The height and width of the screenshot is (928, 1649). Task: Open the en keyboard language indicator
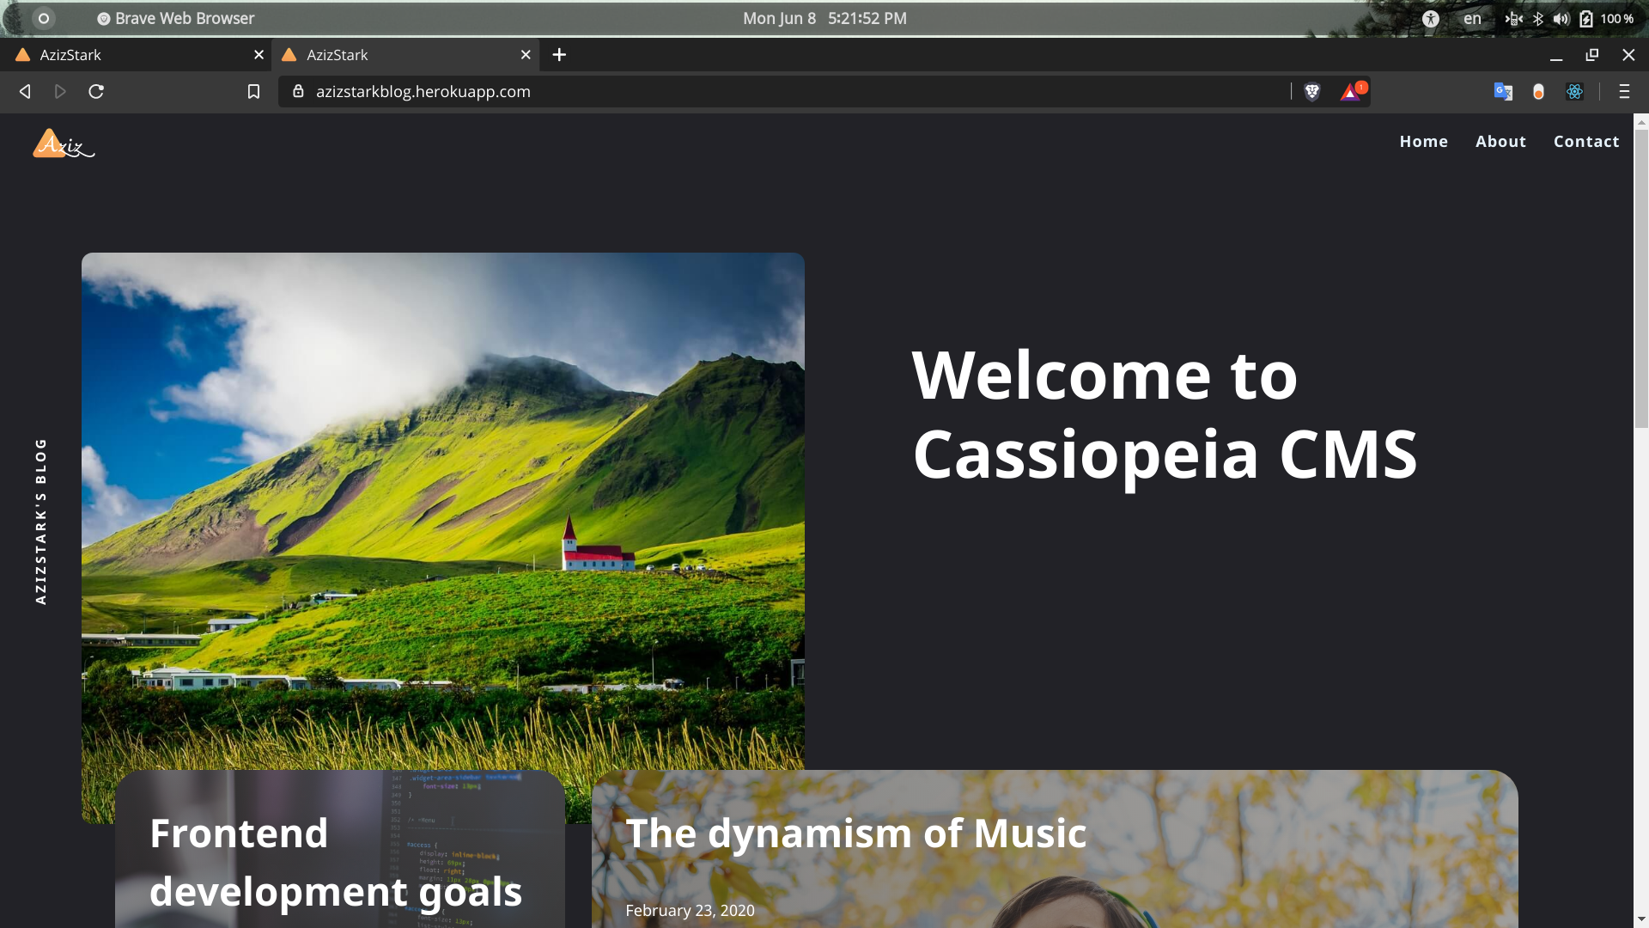pos(1472,18)
